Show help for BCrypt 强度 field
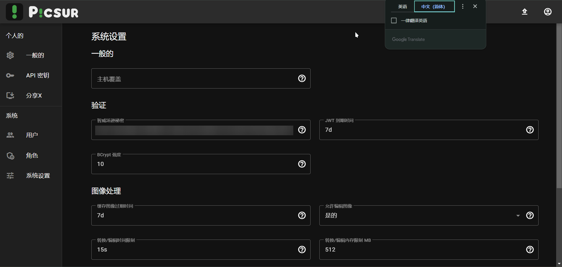The height and width of the screenshot is (267, 562). coord(302,164)
